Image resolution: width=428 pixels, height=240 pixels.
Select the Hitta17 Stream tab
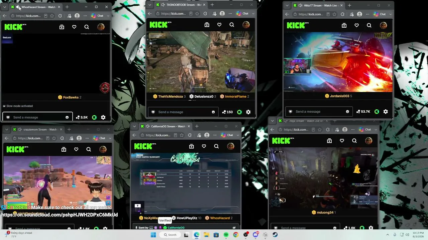[318, 5]
